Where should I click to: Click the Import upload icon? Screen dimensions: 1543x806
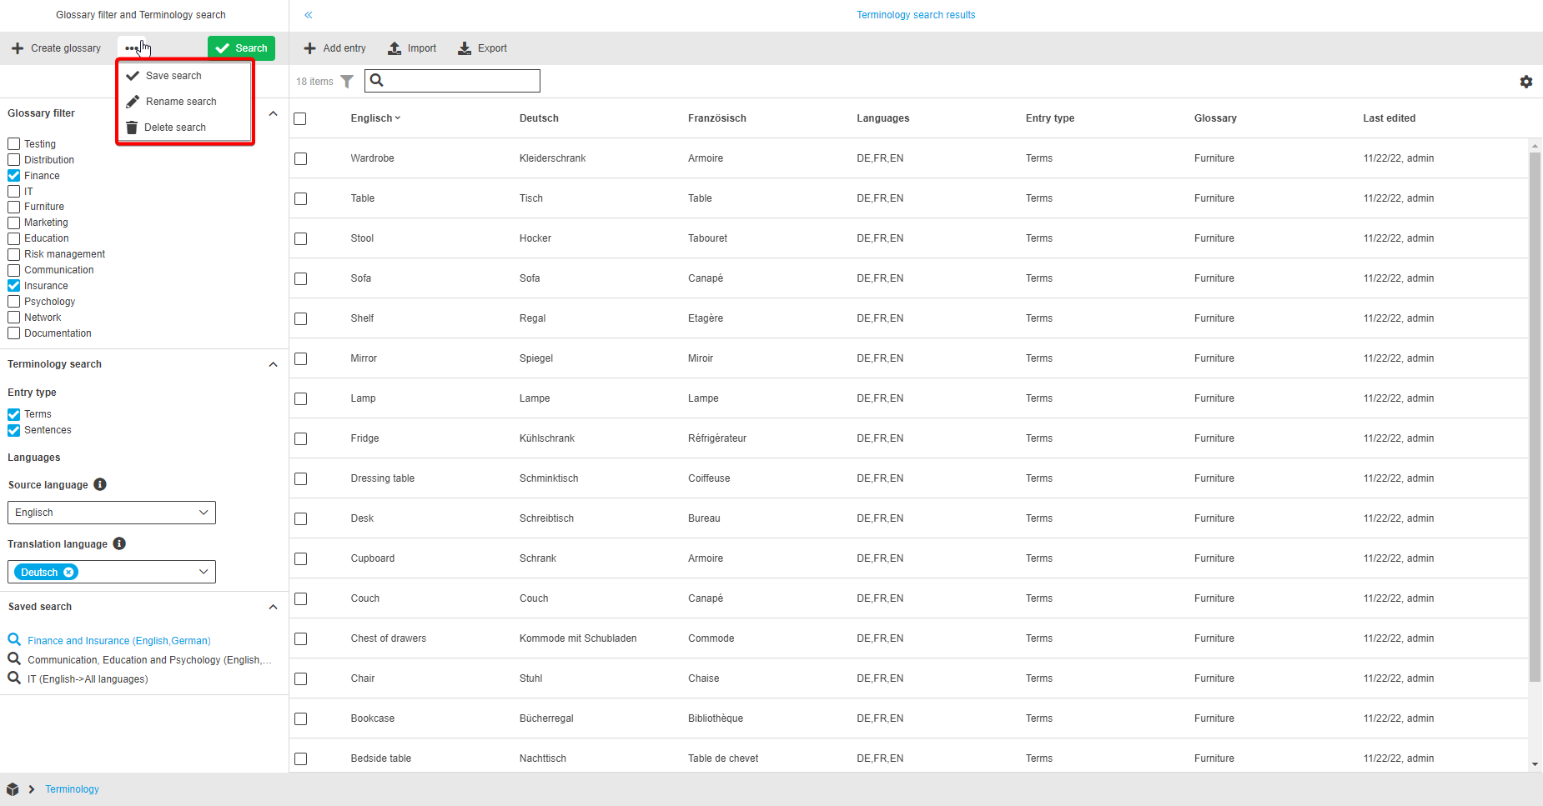(395, 48)
